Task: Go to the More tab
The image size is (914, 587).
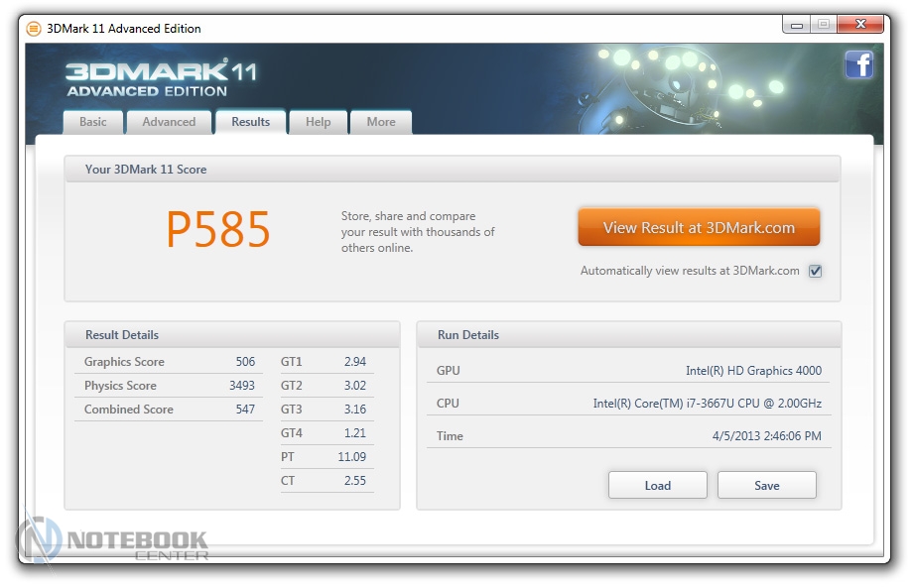Action: 381,122
